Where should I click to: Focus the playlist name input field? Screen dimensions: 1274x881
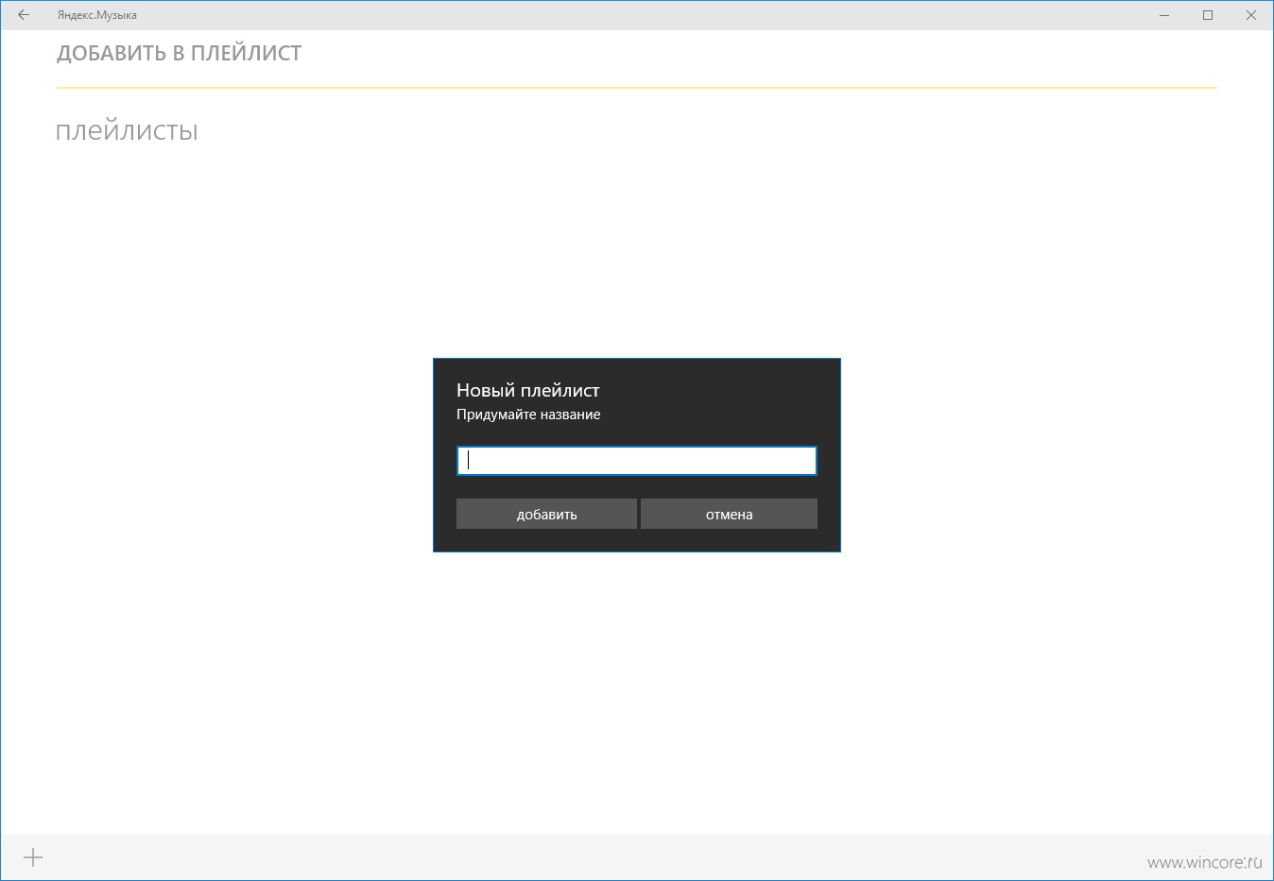tap(636, 461)
